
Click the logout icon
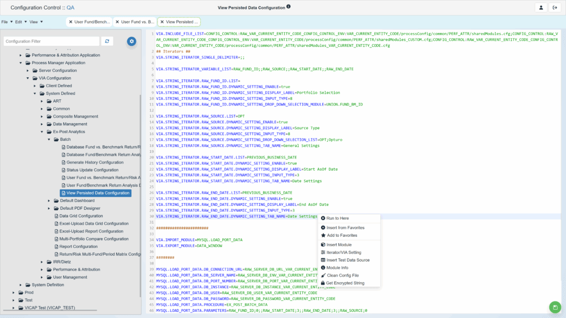554,8
